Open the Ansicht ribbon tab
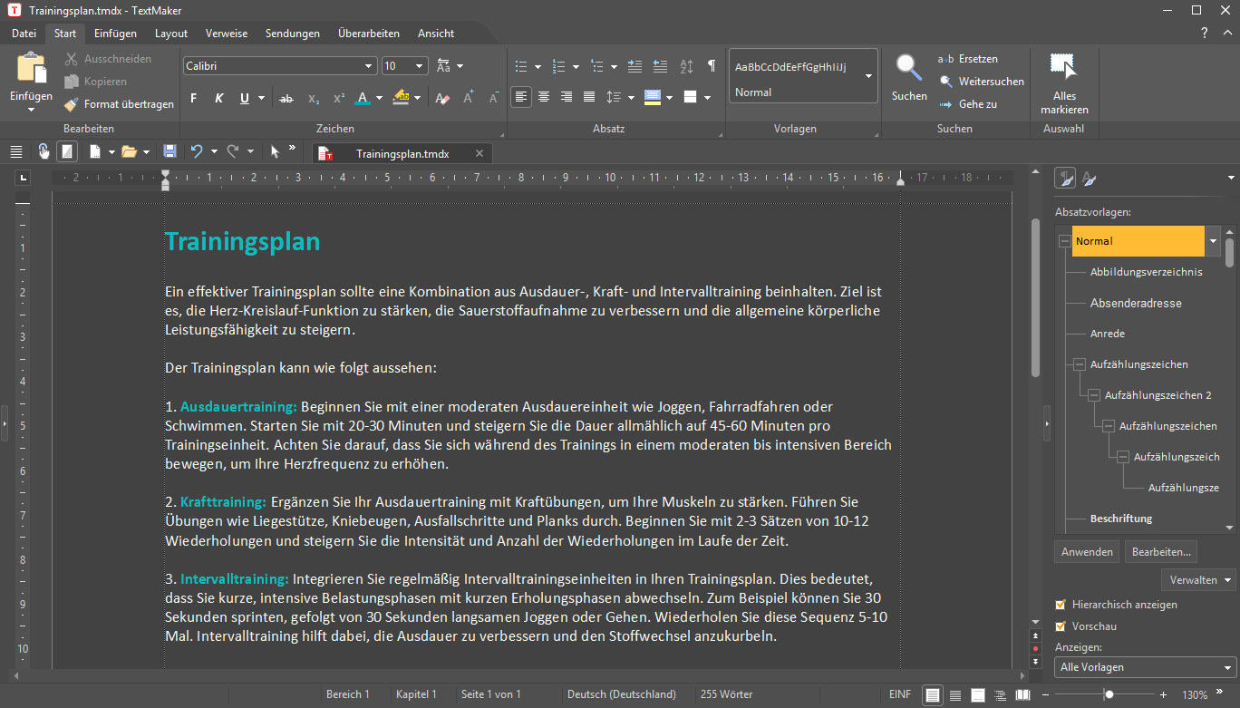Image resolution: width=1240 pixels, height=708 pixels. click(436, 34)
